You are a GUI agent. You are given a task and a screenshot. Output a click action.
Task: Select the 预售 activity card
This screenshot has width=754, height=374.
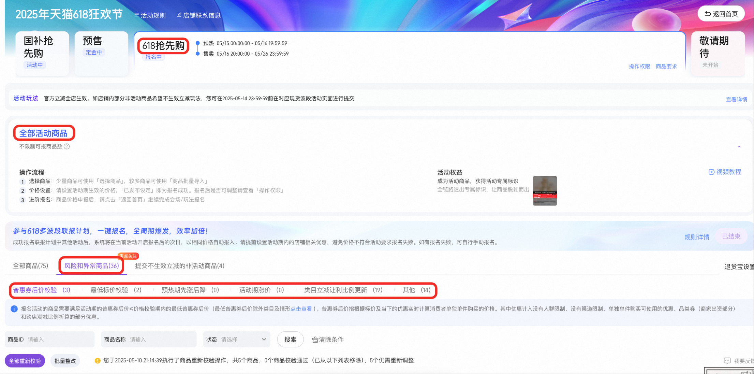[x=101, y=53]
